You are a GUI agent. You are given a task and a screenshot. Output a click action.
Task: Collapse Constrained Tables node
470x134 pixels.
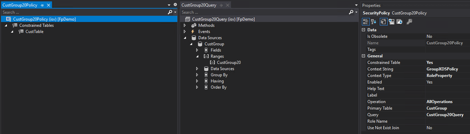pos(6,25)
